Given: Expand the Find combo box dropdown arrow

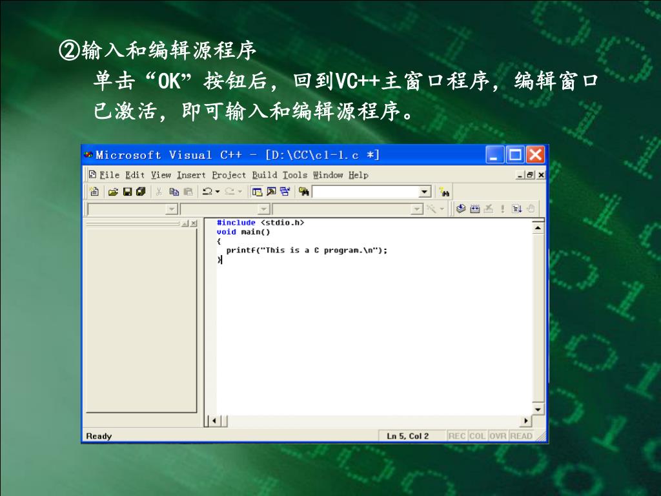Looking at the screenshot, I should pos(425,192).
